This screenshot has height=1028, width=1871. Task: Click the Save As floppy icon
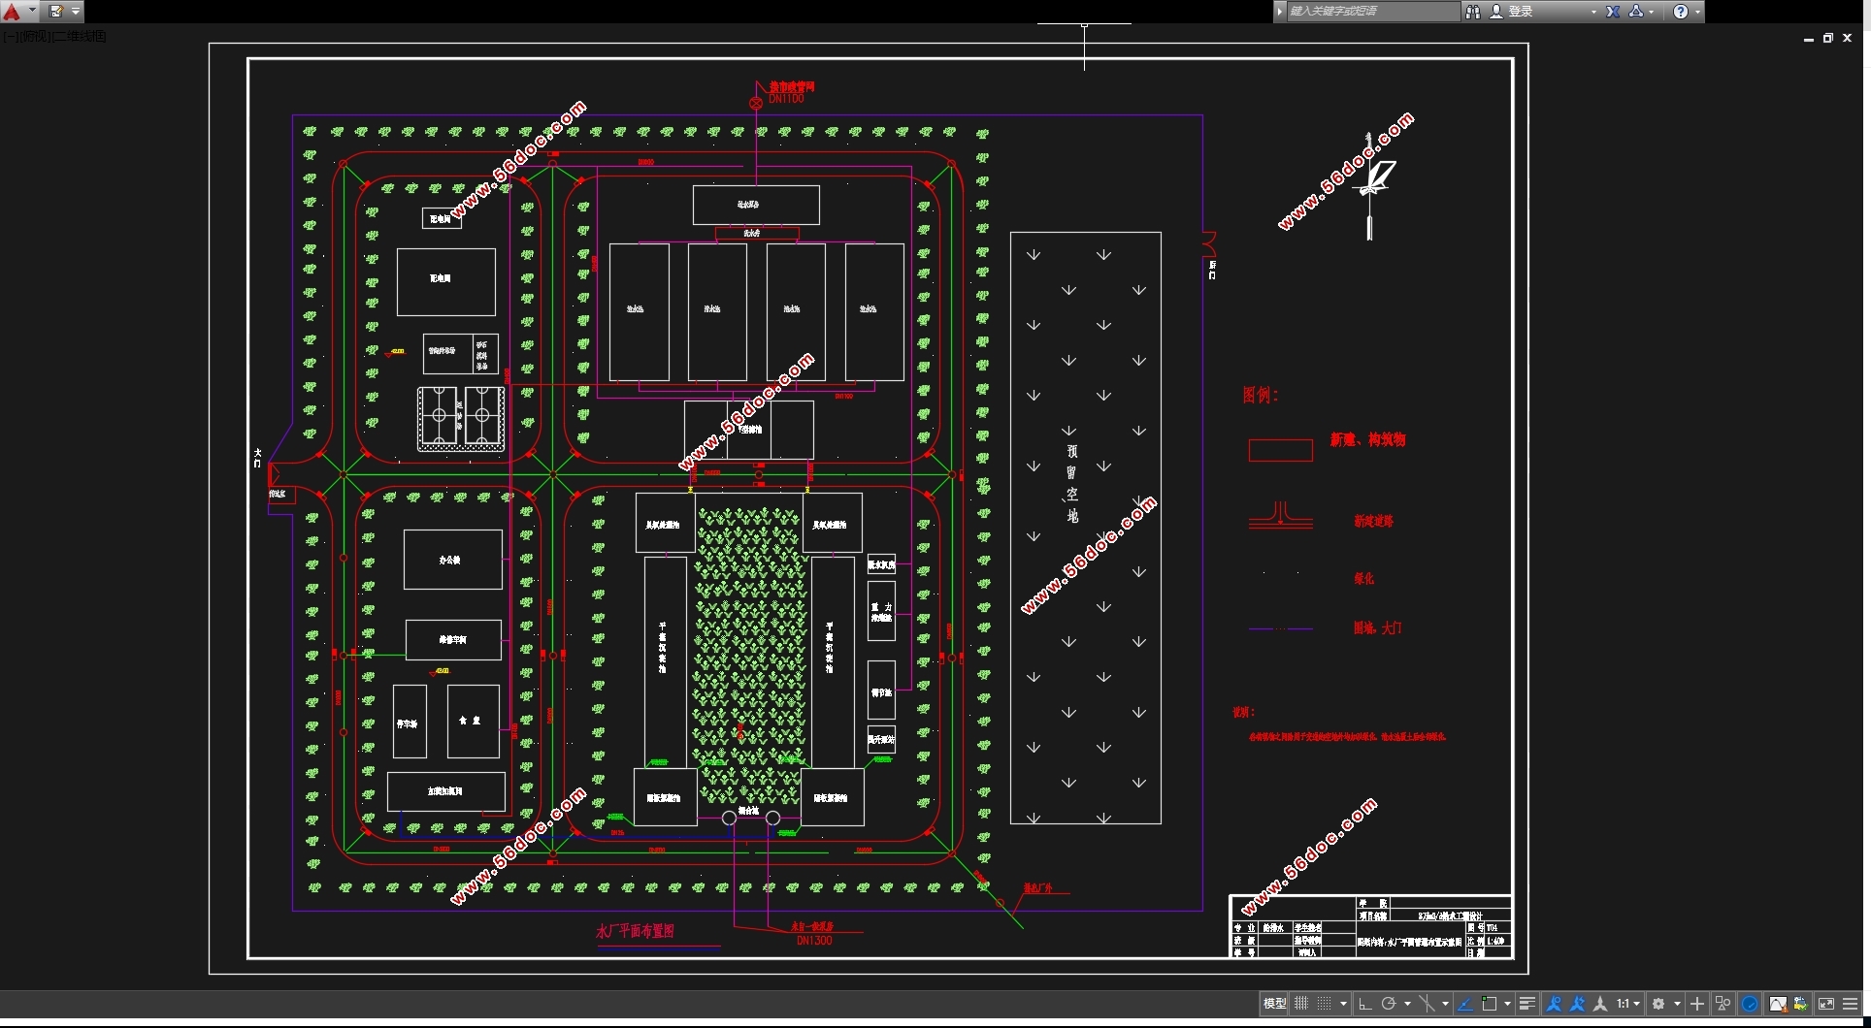point(56,12)
